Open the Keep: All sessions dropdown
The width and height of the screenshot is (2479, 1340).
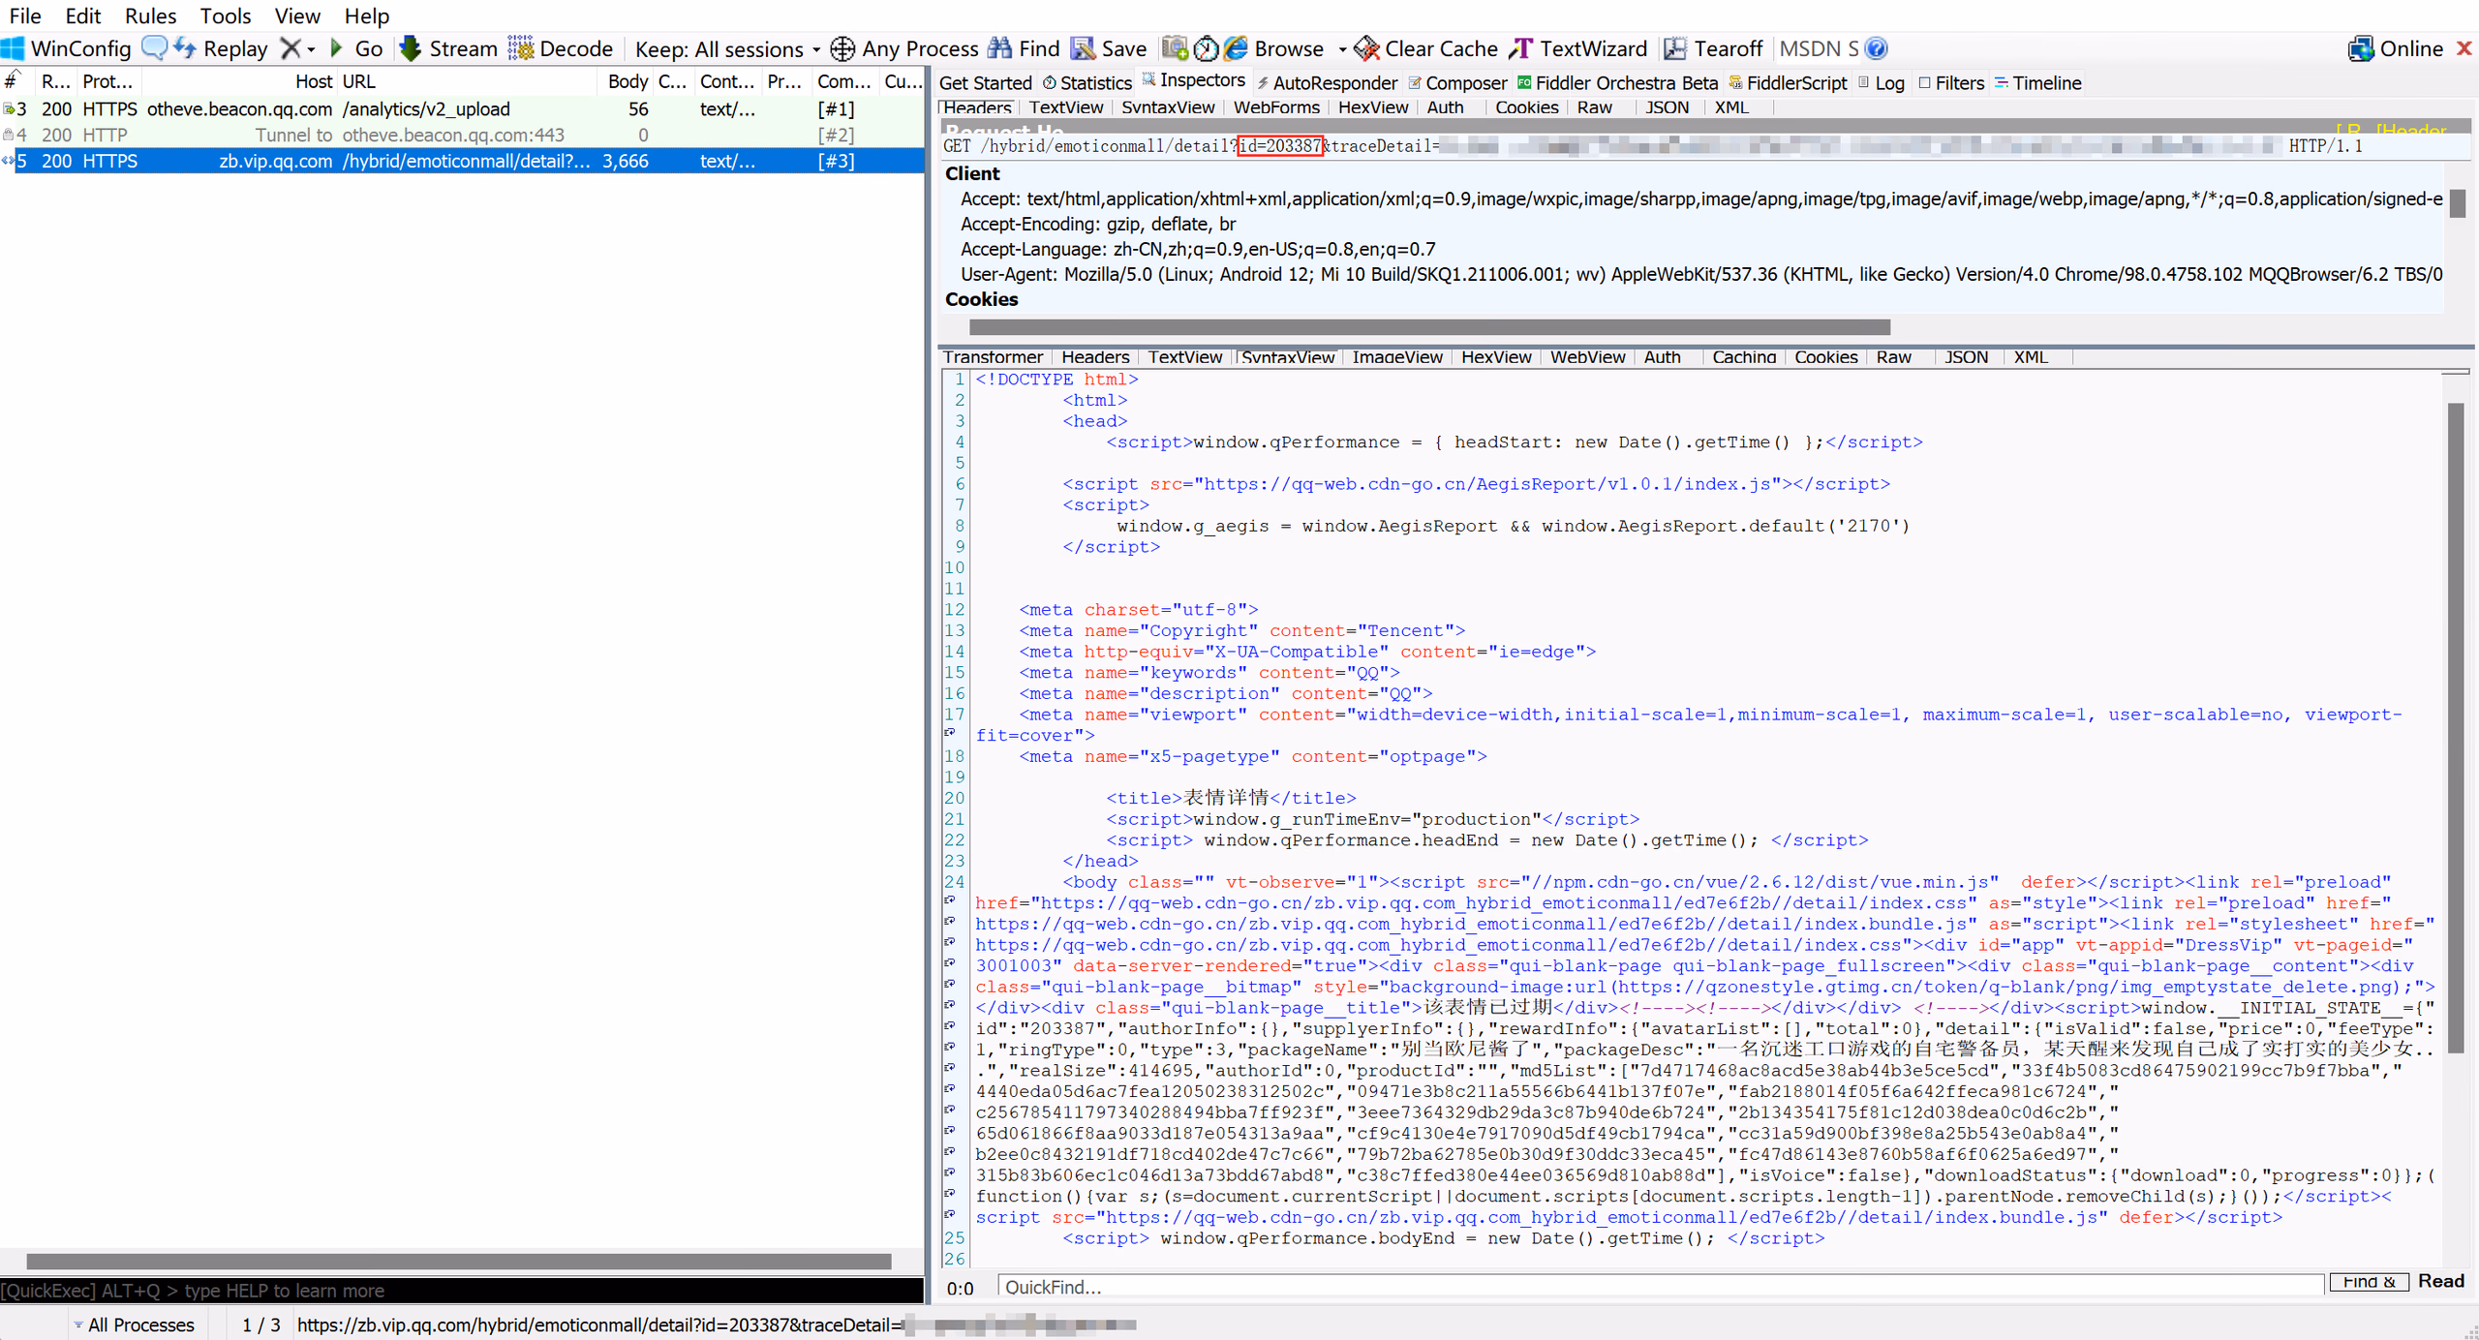pyautogui.click(x=727, y=49)
